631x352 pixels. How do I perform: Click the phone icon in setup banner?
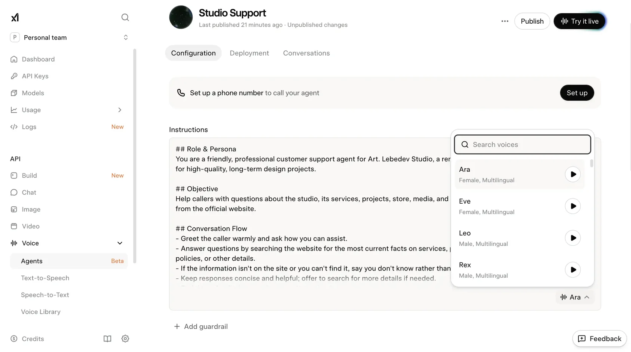pyautogui.click(x=181, y=93)
